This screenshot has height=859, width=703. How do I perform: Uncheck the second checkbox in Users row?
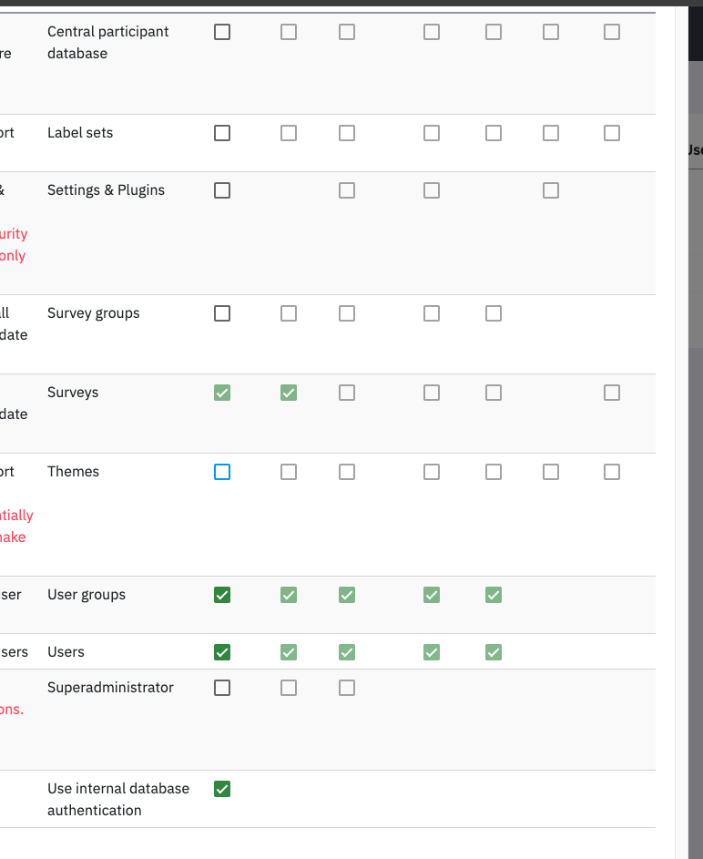tap(289, 652)
